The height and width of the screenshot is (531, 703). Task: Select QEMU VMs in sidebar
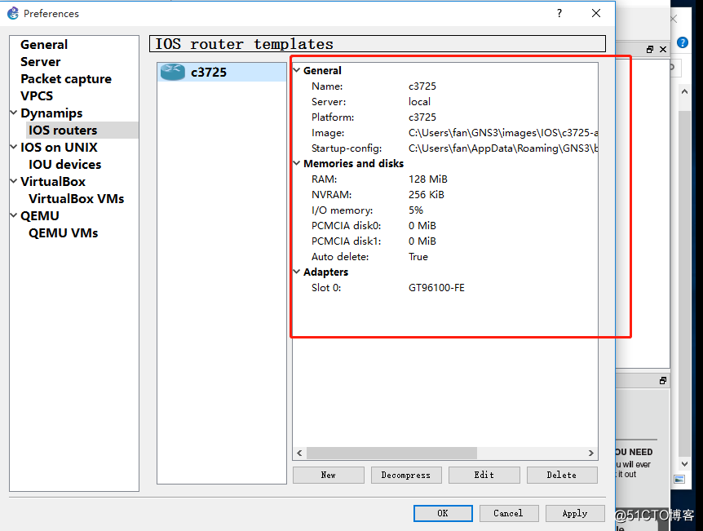pyautogui.click(x=64, y=232)
